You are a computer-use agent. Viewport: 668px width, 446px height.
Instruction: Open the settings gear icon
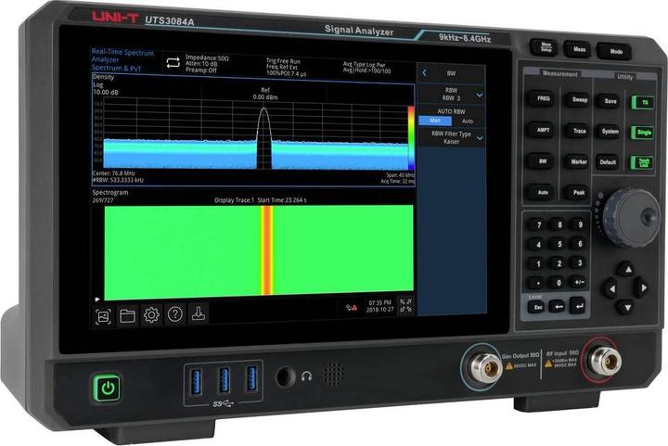point(151,315)
